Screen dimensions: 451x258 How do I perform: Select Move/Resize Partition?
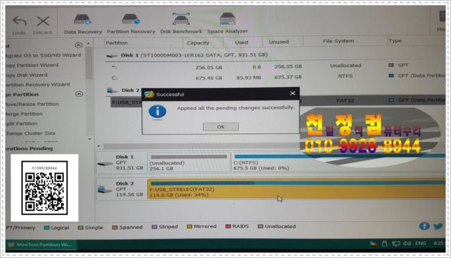click(x=32, y=104)
